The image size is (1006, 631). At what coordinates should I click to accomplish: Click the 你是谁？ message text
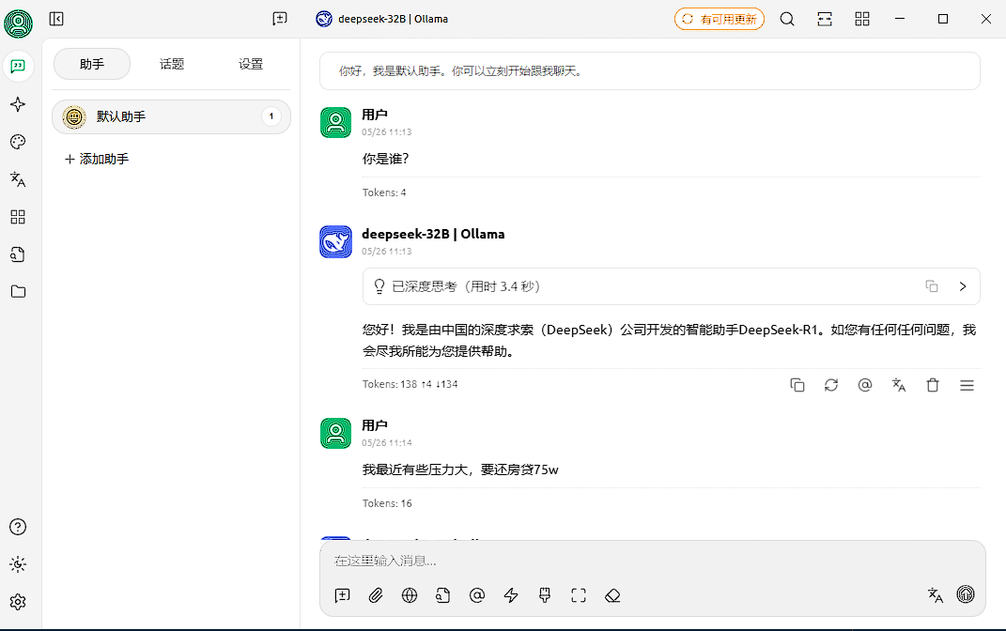(x=386, y=159)
